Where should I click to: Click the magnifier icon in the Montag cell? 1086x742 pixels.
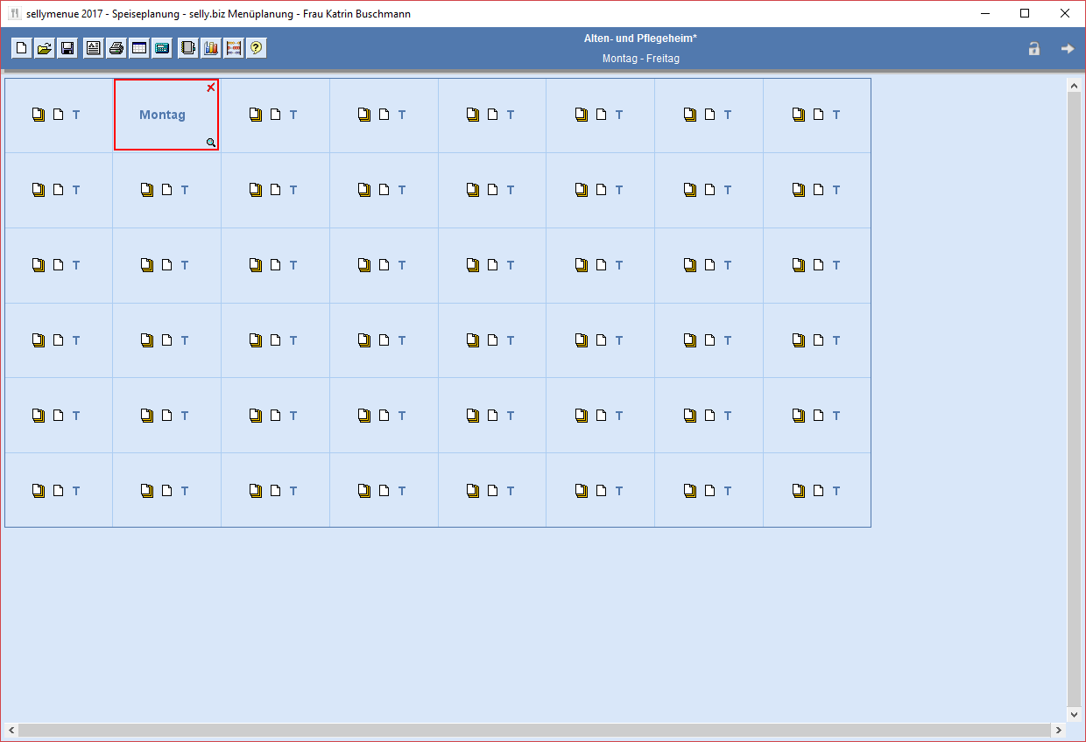pos(210,142)
